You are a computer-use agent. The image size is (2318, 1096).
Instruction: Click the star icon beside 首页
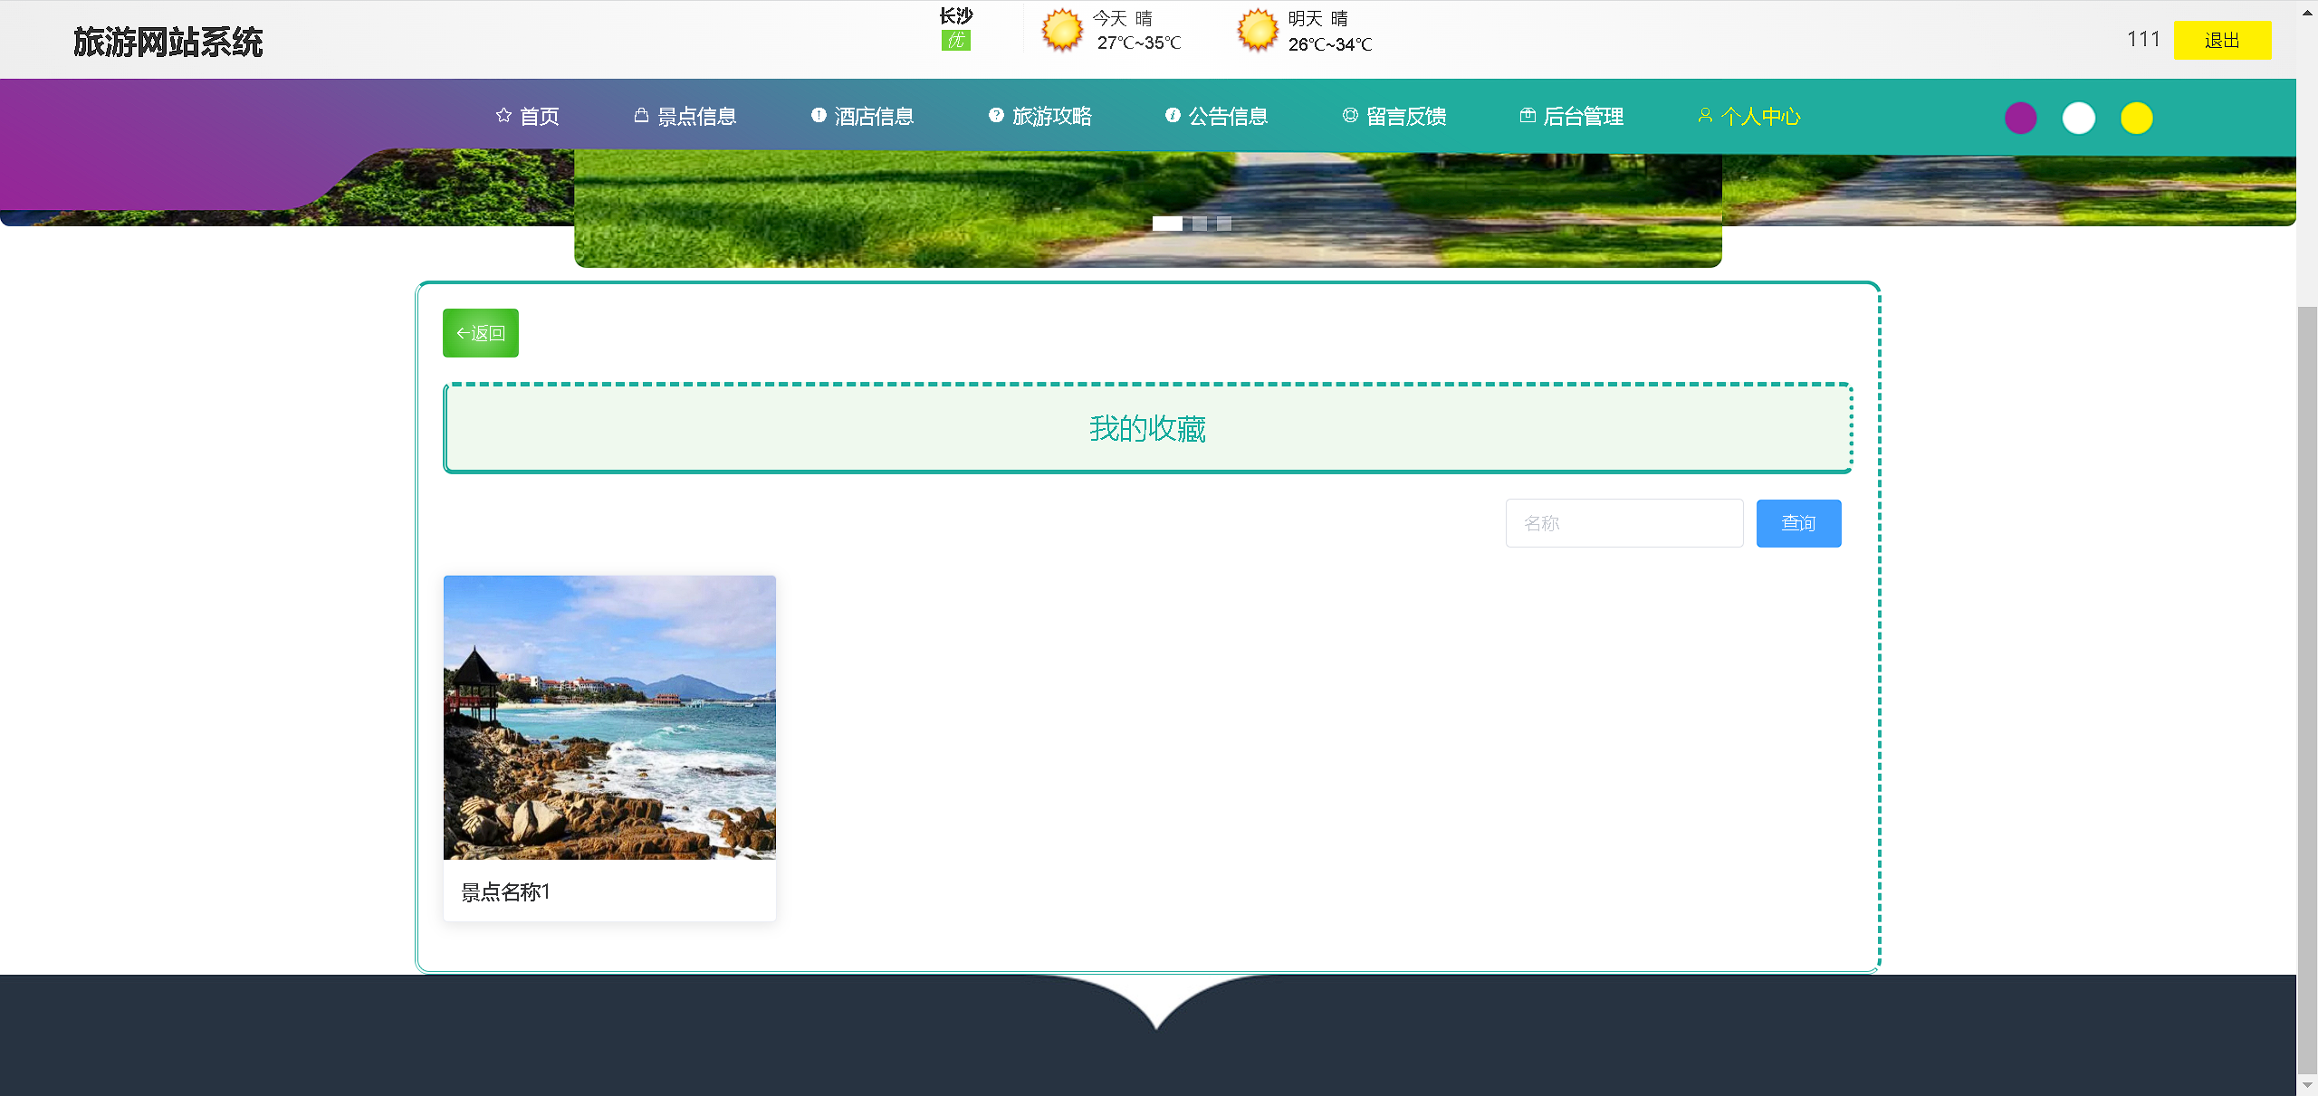(503, 116)
